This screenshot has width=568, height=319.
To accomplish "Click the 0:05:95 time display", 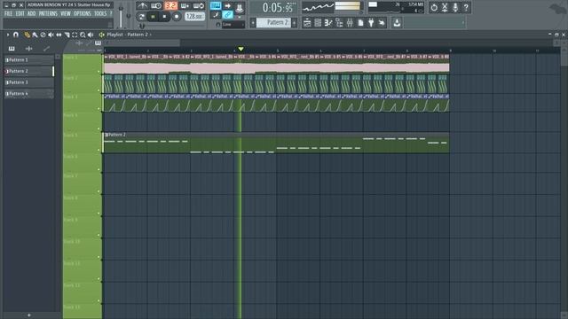I will pos(278,8).
